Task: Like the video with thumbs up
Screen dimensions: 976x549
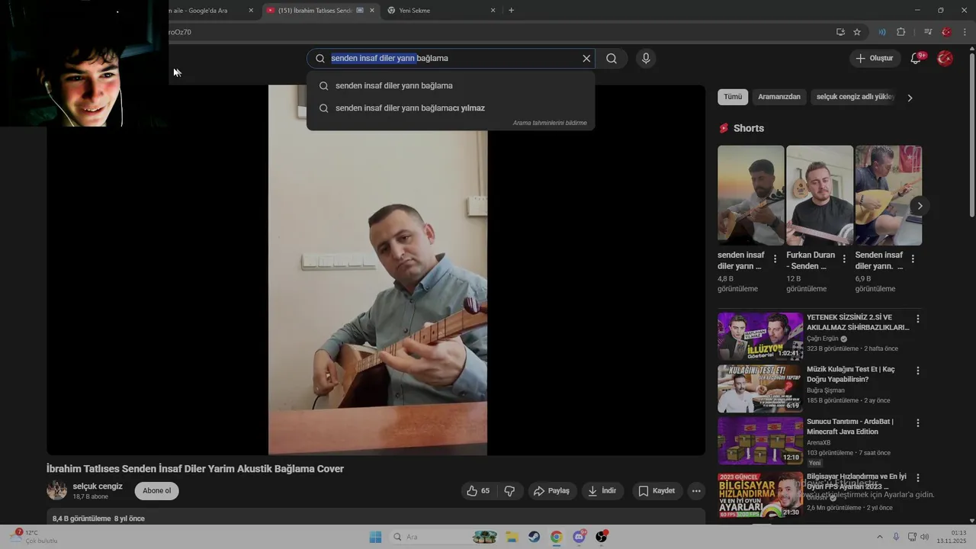Action: click(479, 491)
